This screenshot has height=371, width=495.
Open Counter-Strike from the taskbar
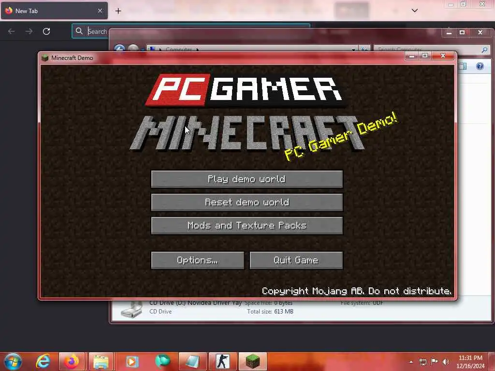(x=223, y=361)
